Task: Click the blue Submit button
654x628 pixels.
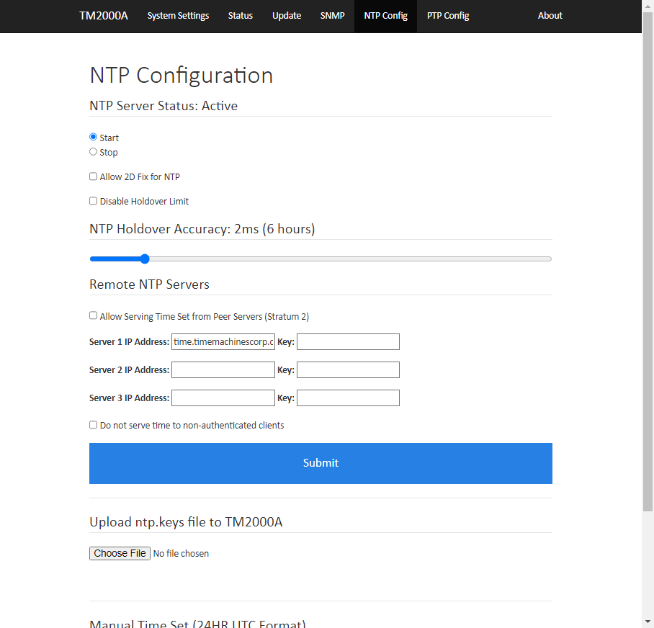Action: (x=321, y=463)
